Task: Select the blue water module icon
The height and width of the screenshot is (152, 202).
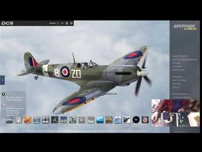Action: point(100,120)
